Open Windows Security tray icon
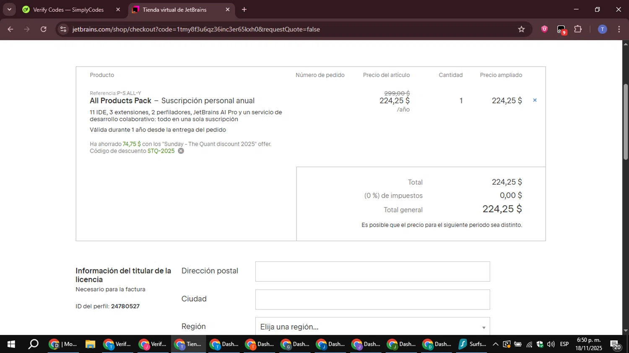 tap(540, 344)
